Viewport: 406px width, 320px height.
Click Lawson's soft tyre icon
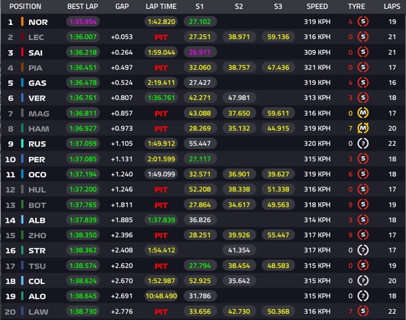[363, 311]
